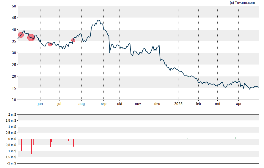
Task: Click the '30' y-axis label
Action: tap(14, 53)
